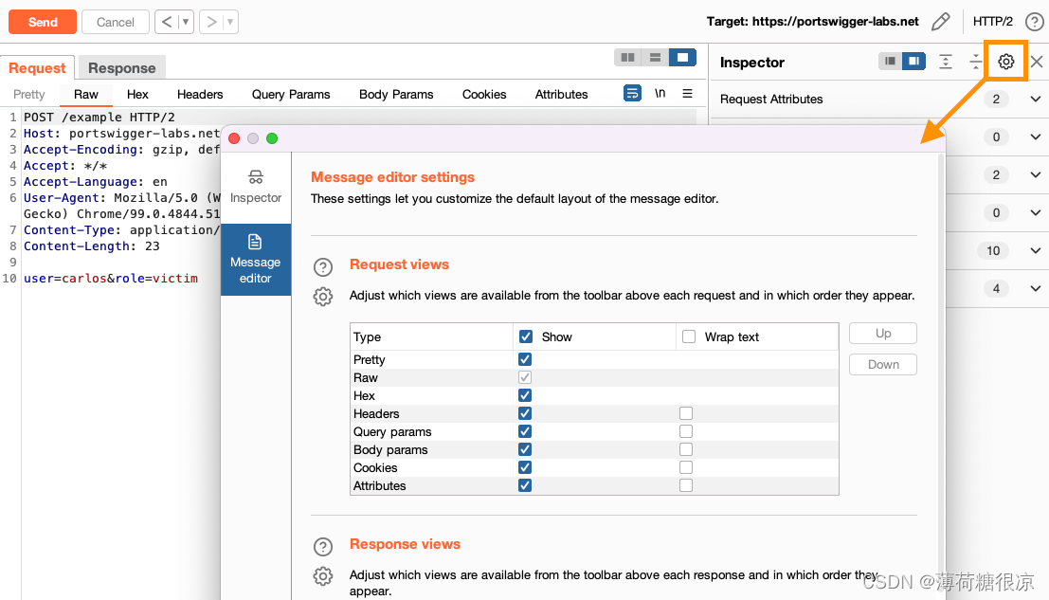Enable Wrap text for Headers
The image size is (1049, 600).
coord(686,413)
